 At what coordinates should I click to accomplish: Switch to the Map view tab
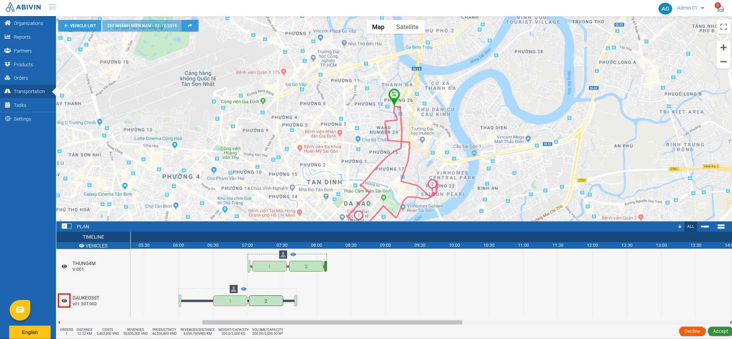click(378, 27)
